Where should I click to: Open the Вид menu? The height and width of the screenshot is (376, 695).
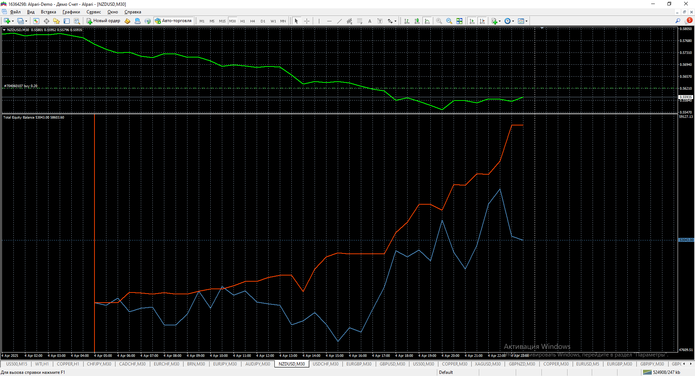point(31,12)
